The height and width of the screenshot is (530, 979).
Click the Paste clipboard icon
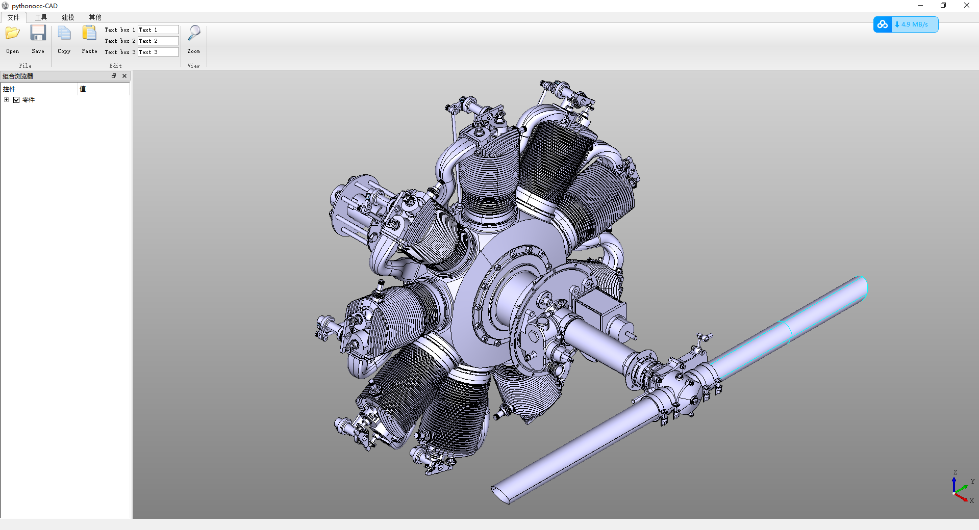[x=89, y=32]
